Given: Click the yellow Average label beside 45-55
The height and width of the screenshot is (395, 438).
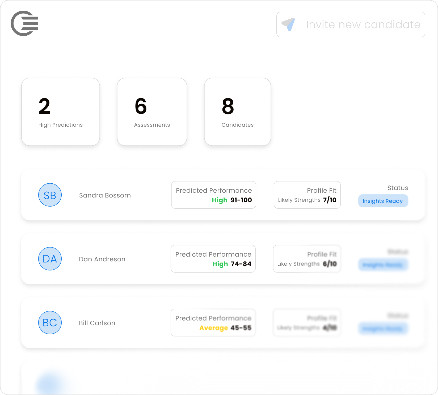Looking at the screenshot, I should tap(214, 328).
